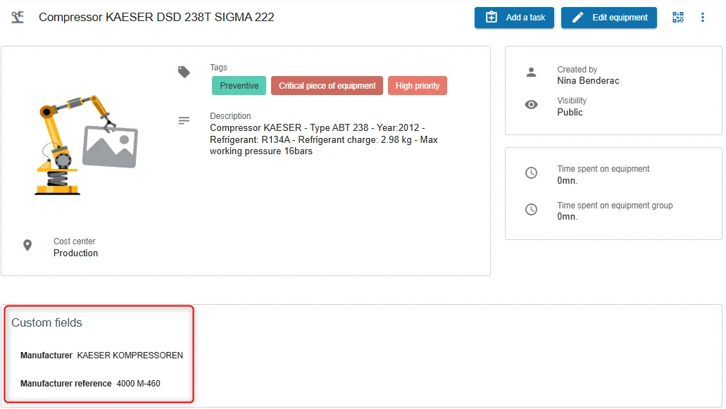Viewport: 726px width, 409px height.
Task: Click the Time spent on equipment clock icon
Action: 531,173
